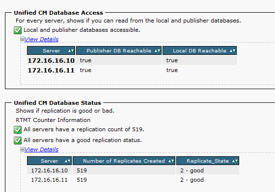Click green check beside good replication status
Image resolution: width=275 pixels, height=192 pixels.
click(18, 141)
